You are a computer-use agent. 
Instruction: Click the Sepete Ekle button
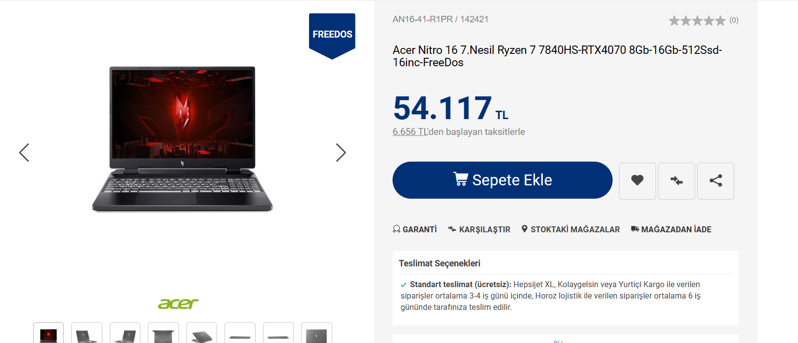pos(502,180)
